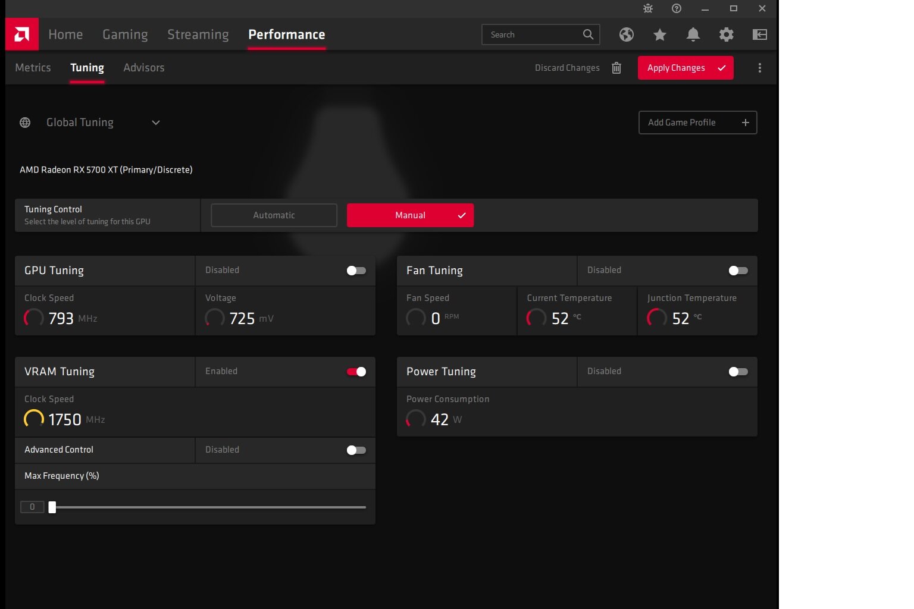Go to the Streaming tab
The image size is (914, 609).
click(198, 34)
